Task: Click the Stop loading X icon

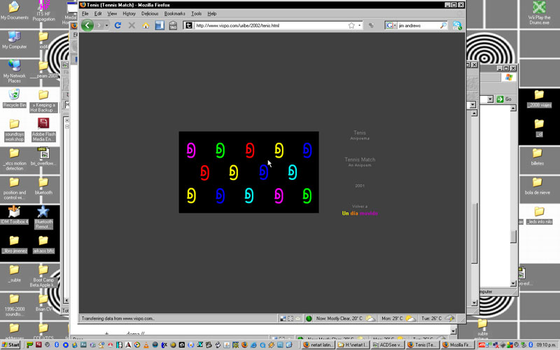Action: [132, 25]
